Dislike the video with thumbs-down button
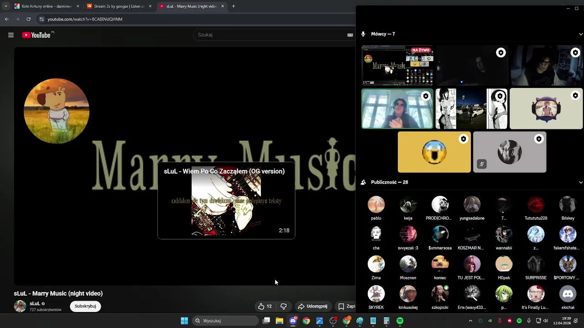 (x=283, y=307)
